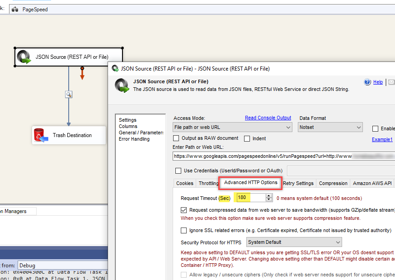Viewport: 395px width, 280px height.
Task: Select Error Handling in the page list
Action: pos(134,139)
